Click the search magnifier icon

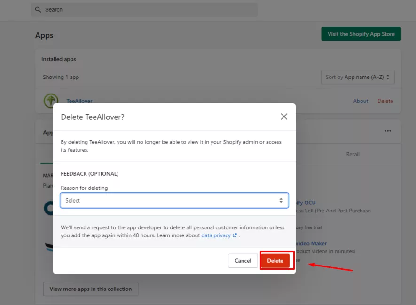click(x=38, y=10)
